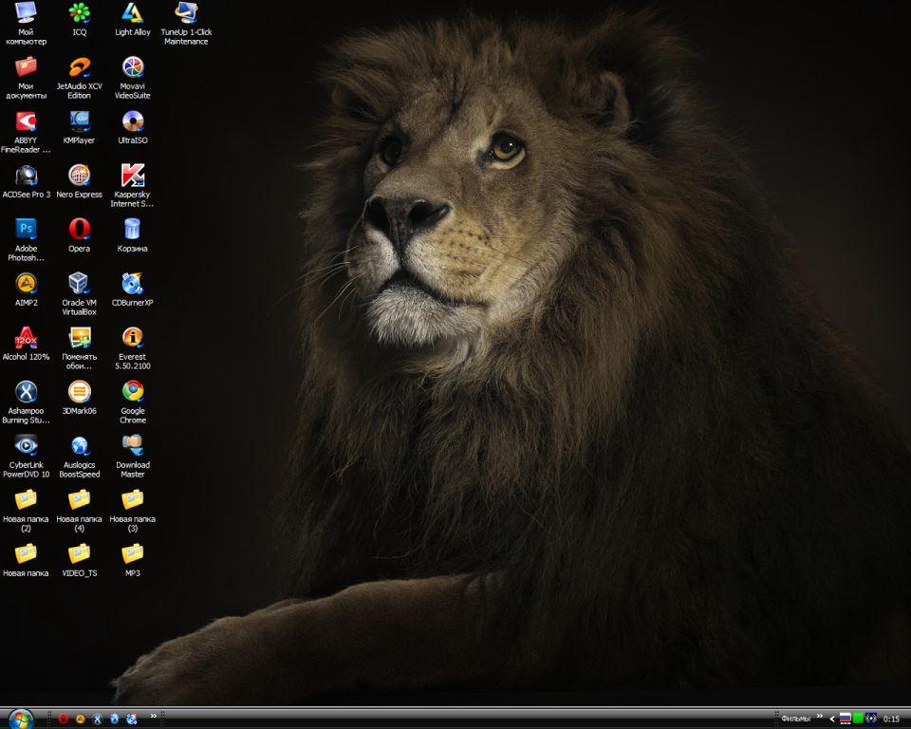Show hidden system tray icons arrow
Screen dimensions: 911x729
point(832,720)
